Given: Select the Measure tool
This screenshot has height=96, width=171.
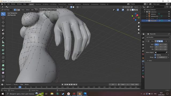Looking at the screenshot, I should (x=3, y=42).
